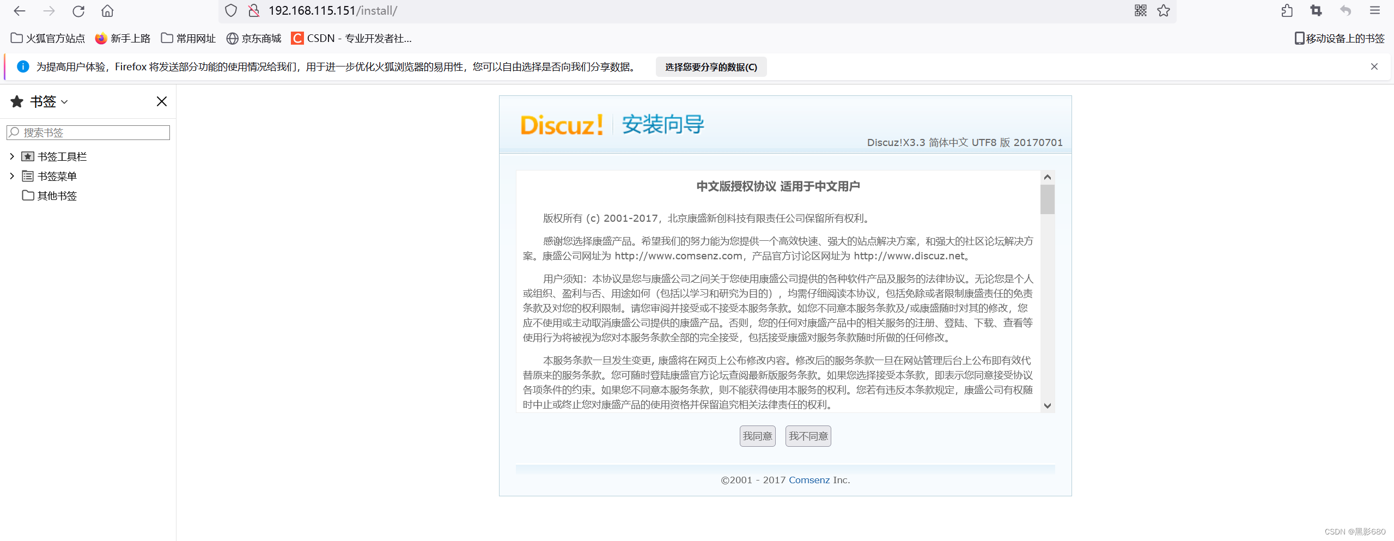Image resolution: width=1394 pixels, height=541 pixels.
Task: Open the QR code icon in address bar
Action: tap(1141, 10)
